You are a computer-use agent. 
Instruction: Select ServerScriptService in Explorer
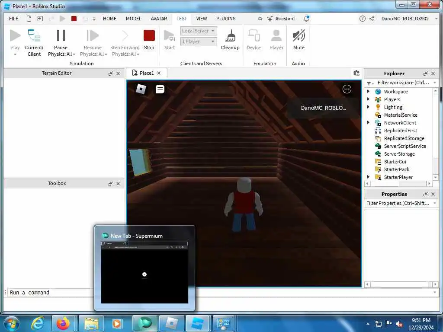(x=405, y=146)
